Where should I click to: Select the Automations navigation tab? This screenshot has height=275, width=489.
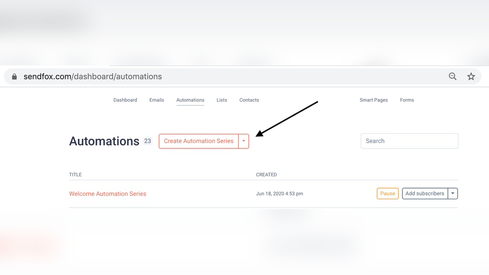click(190, 100)
